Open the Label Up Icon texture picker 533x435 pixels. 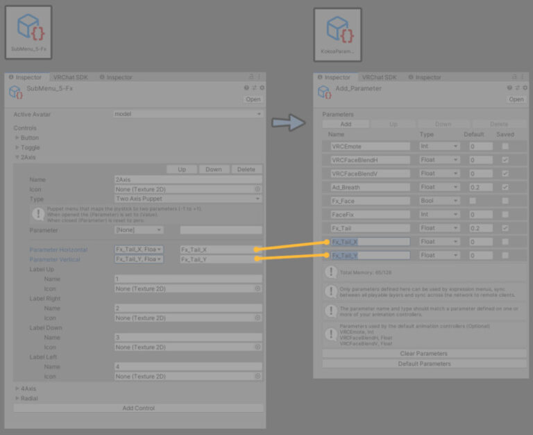coord(257,288)
